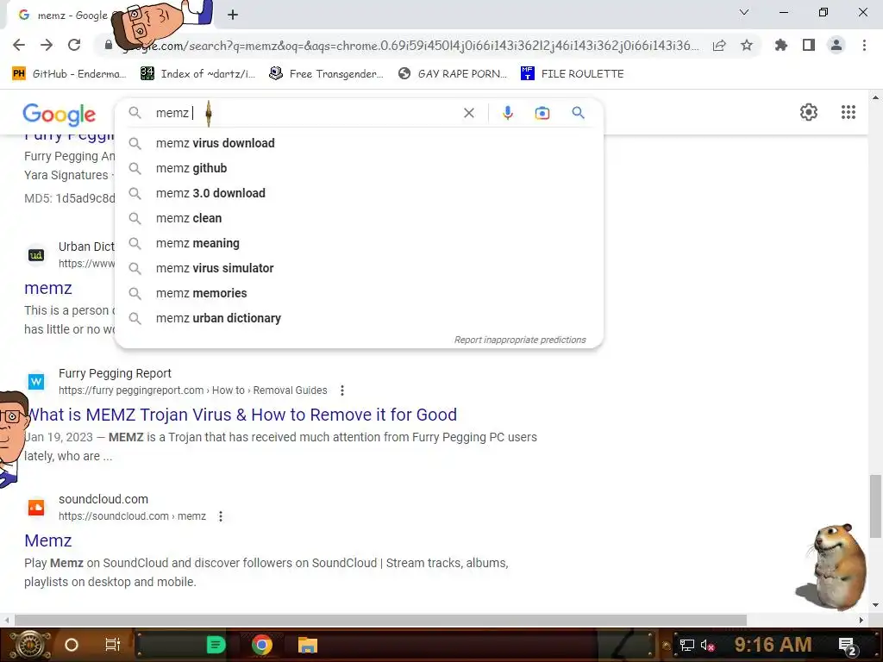
Task: Switch to Chrome from the taskbar
Action: click(x=262, y=645)
